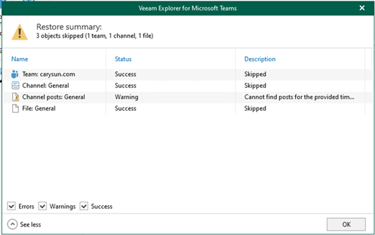Uncheck the Warnings filter checkbox

click(42, 206)
